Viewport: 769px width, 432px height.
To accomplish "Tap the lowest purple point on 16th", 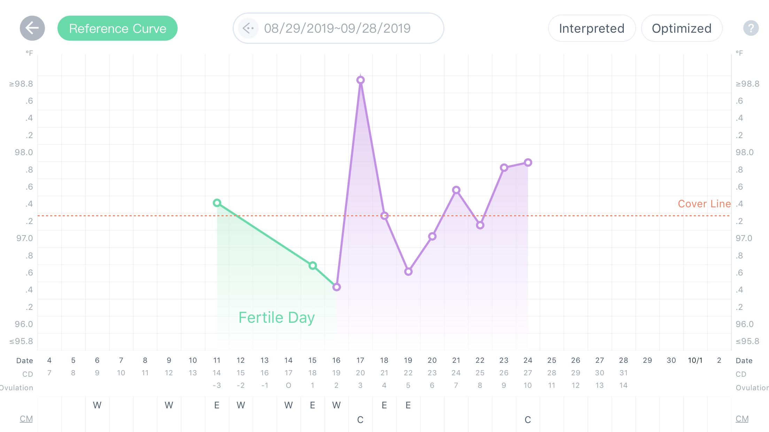I will 336,287.
